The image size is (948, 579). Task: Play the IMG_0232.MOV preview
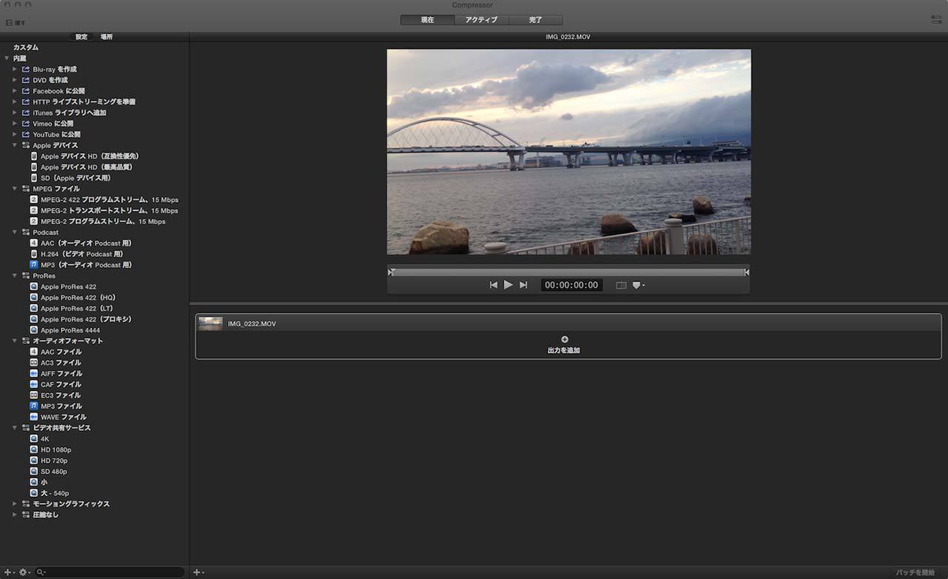click(x=508, y=285)
